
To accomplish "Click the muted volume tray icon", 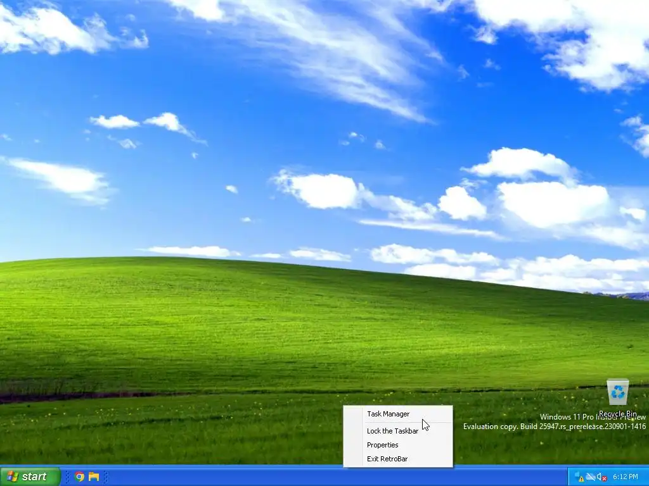I will (602, 477).
